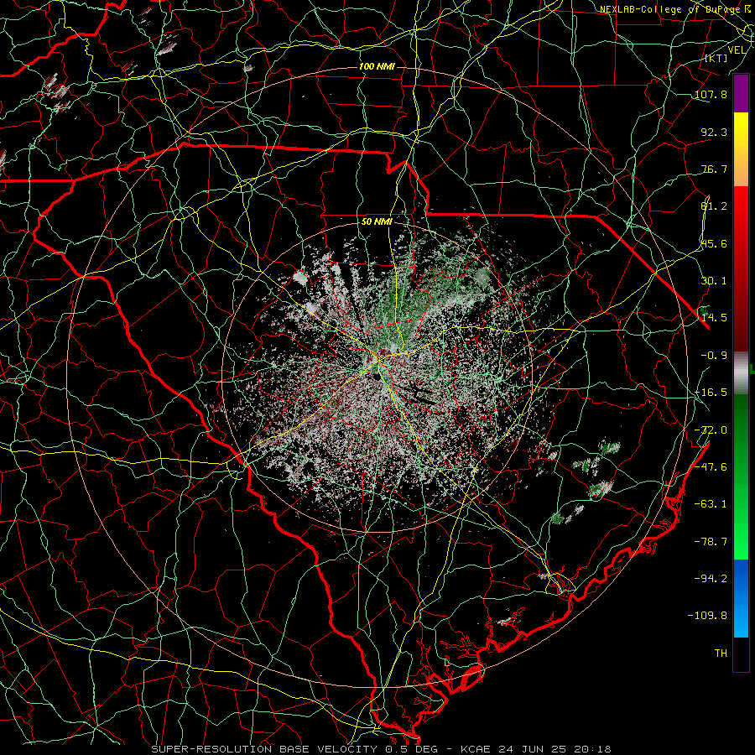Image resolution: width=755 pixels, height=755 pixels.
Task: Click the -32.0 velocity scale value
Action: coord(711,430)
